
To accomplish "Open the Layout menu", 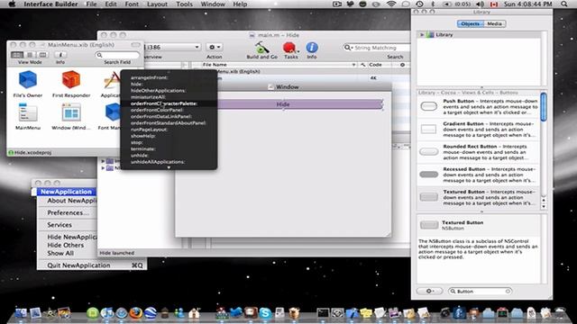I will (x=157, y=4).
